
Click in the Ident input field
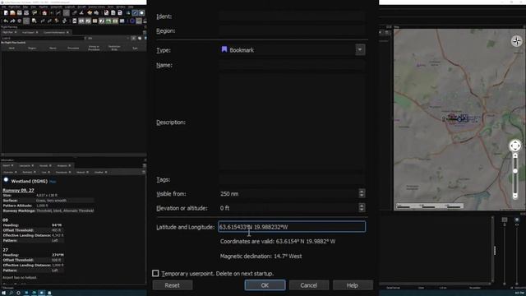pos(292,16)
